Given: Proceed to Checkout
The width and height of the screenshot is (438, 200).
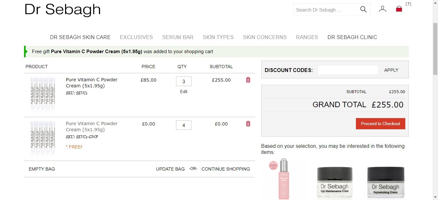Looking at the screenshot, I should click(381, 124).
